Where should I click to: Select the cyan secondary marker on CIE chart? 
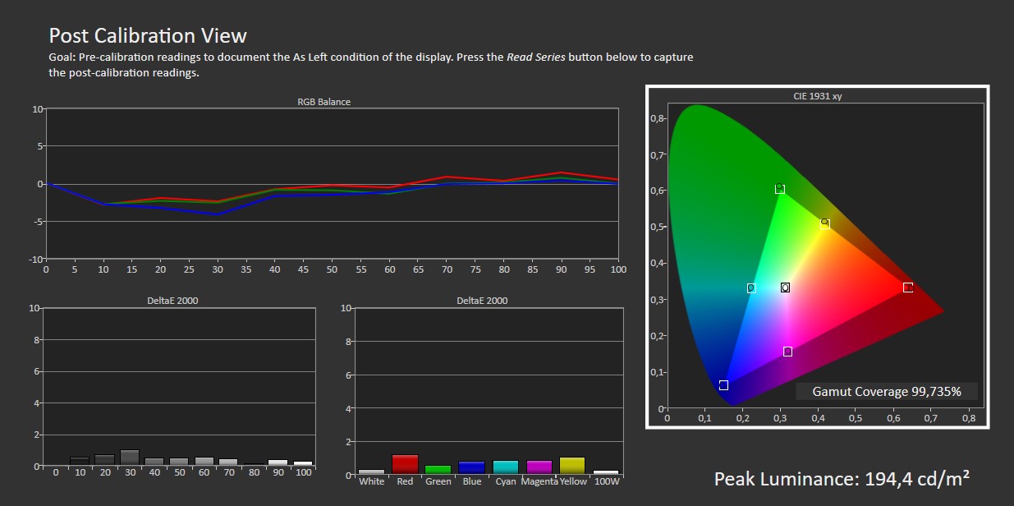[751, 288]
